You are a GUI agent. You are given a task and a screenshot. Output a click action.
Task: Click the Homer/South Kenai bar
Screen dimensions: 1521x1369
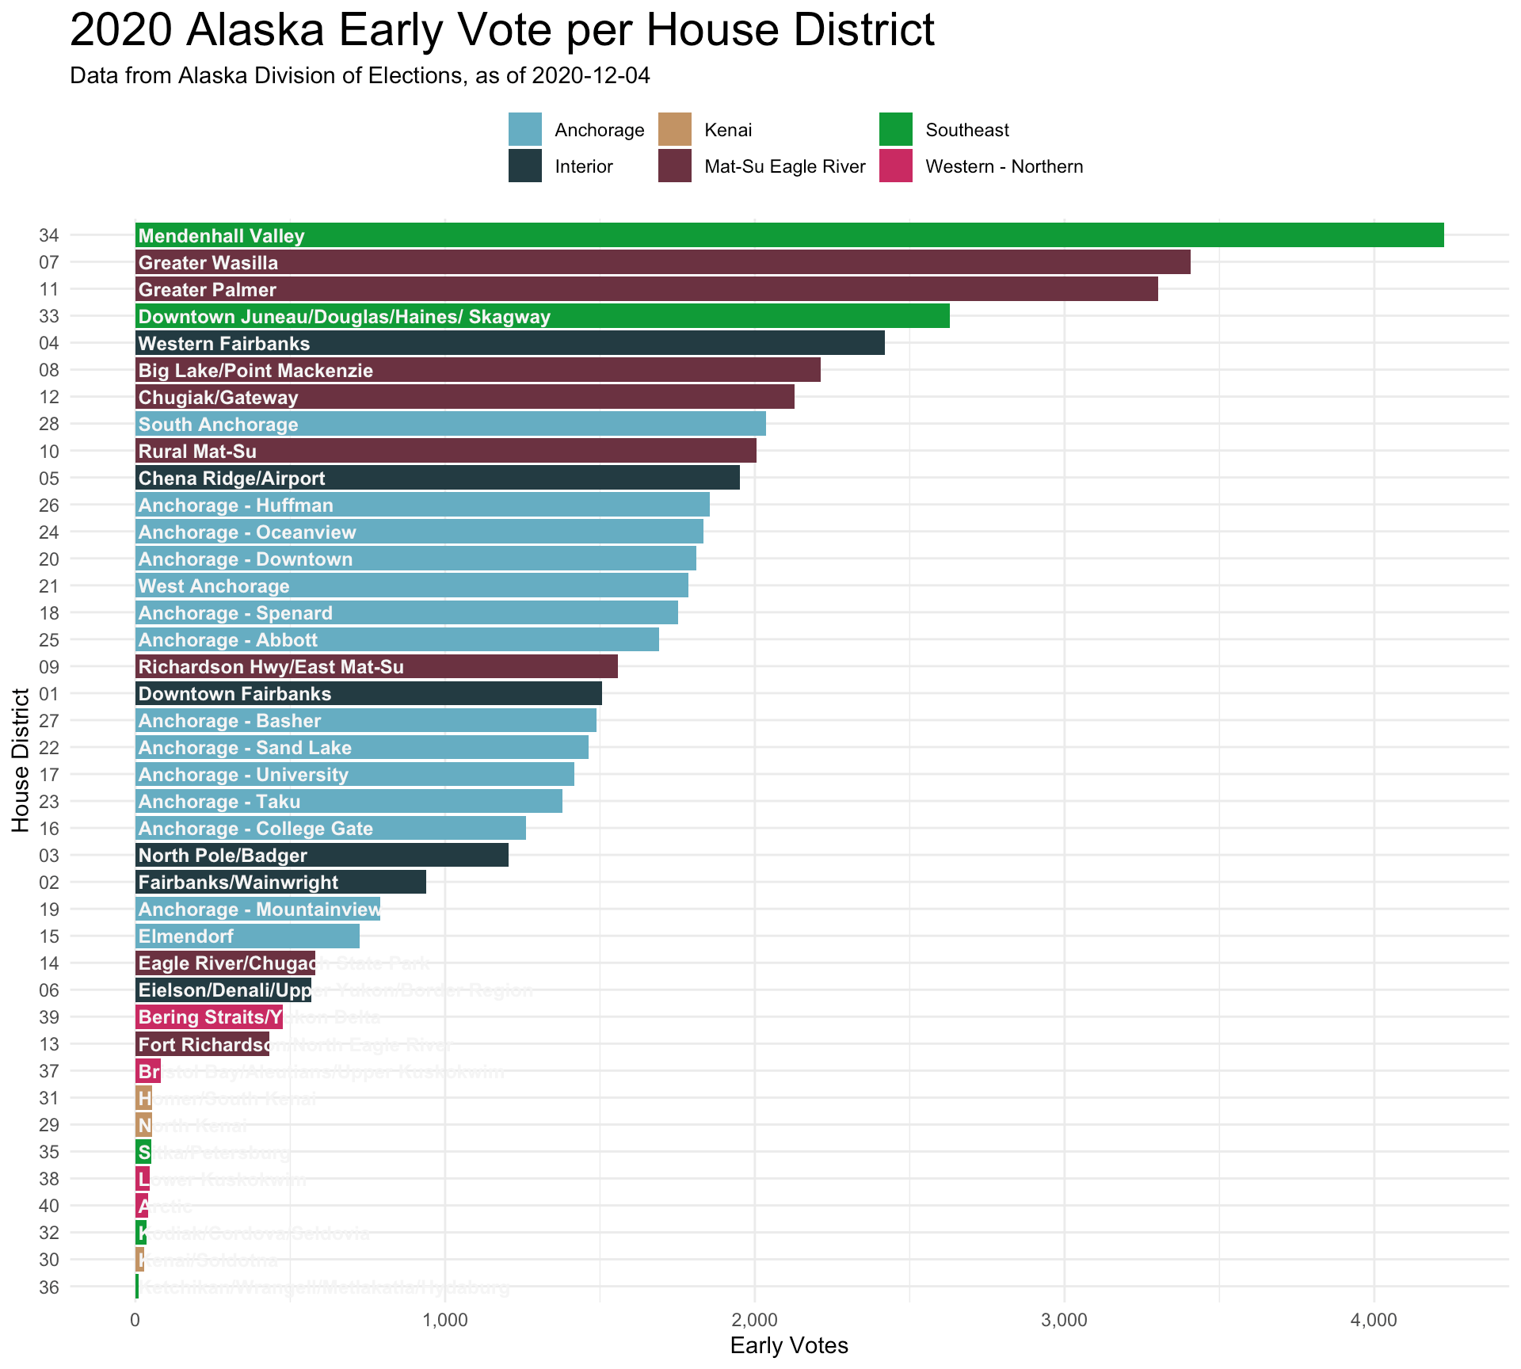(x=143, y=1097)
